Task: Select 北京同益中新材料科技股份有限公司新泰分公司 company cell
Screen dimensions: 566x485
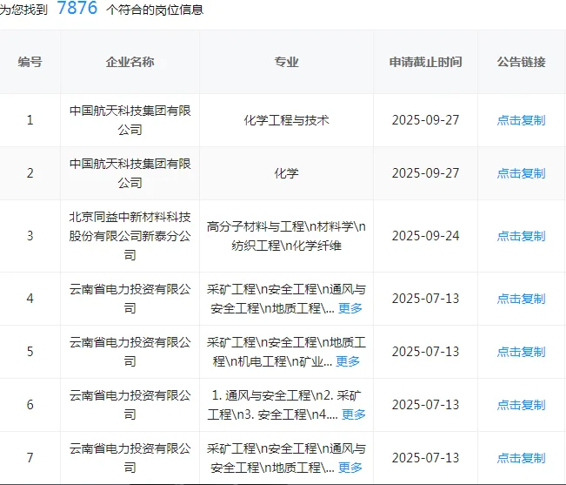Action: coord(130,236)
